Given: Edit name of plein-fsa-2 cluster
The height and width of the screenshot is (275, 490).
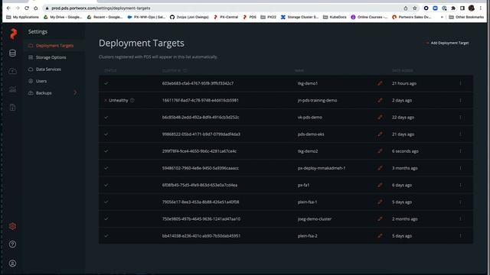Looking at the screenshot, I should (x=380, y=236).
